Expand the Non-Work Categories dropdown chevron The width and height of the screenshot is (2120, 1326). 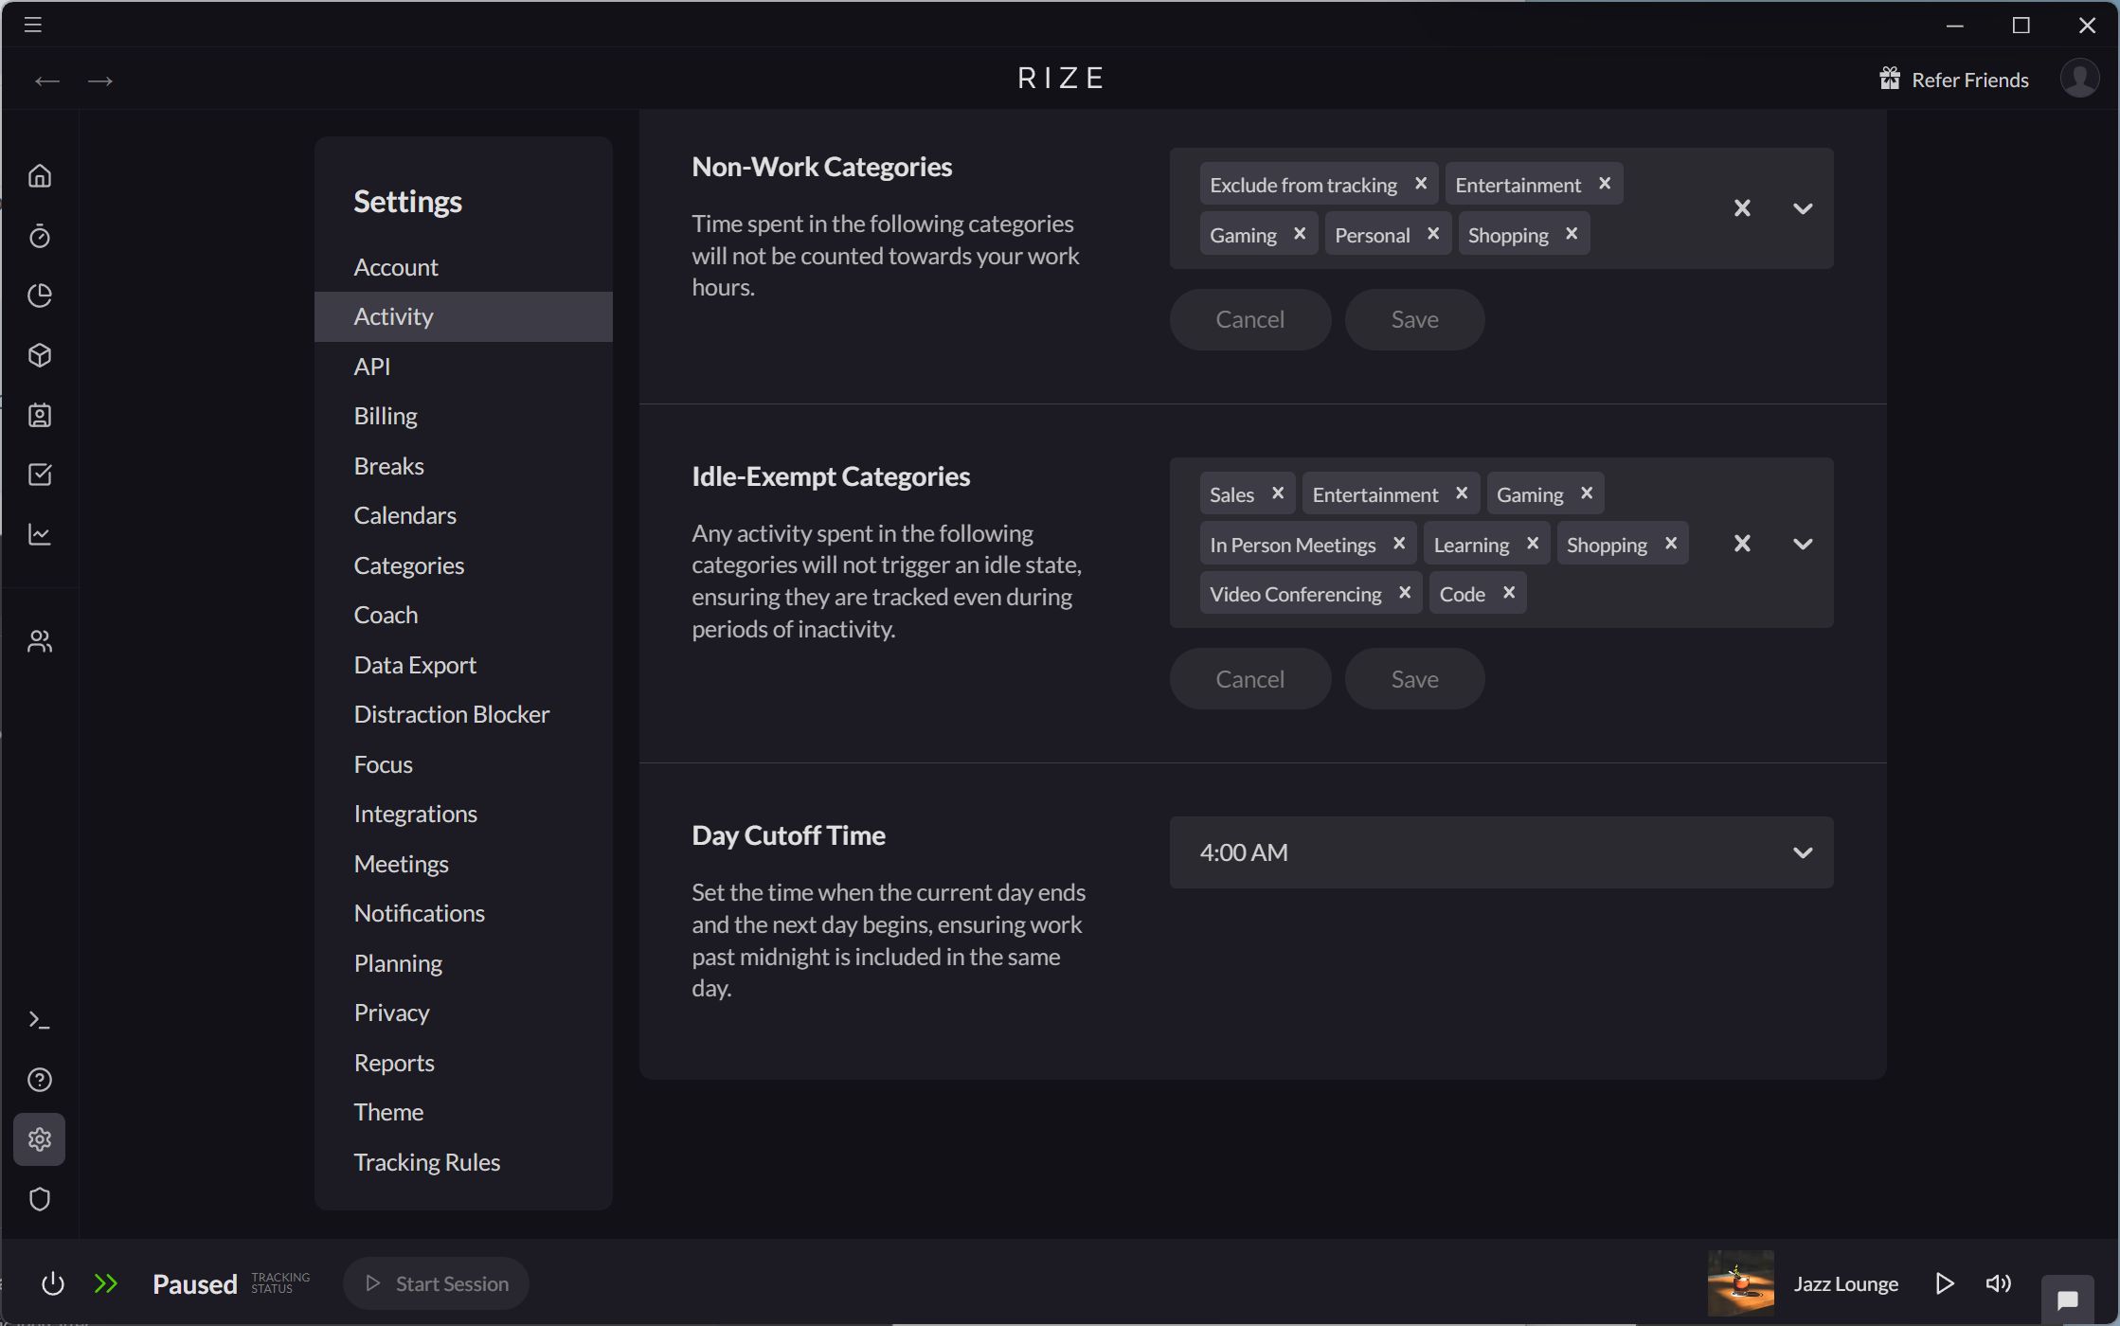1803,207
